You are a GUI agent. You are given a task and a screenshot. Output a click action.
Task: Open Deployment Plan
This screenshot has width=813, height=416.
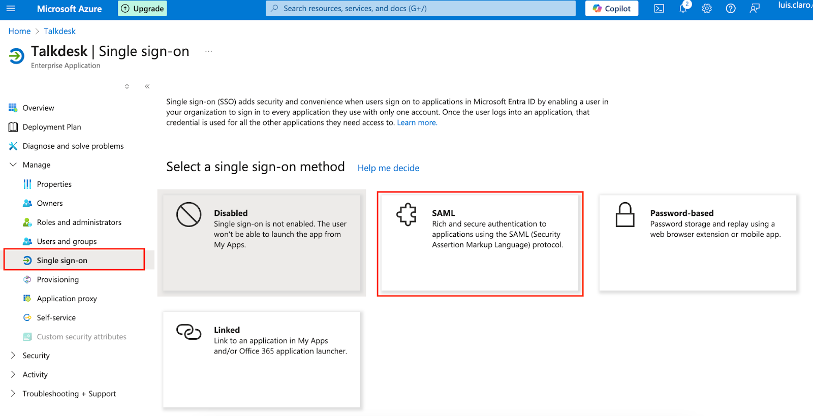point(51,127)
